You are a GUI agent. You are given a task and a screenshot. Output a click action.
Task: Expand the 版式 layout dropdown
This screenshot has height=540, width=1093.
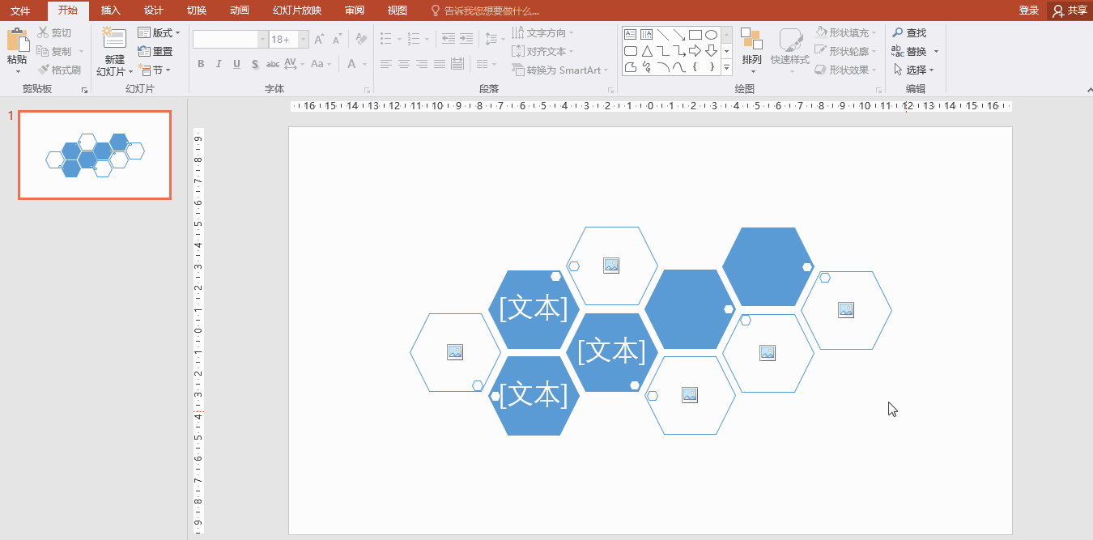click(x=159, y=32)
